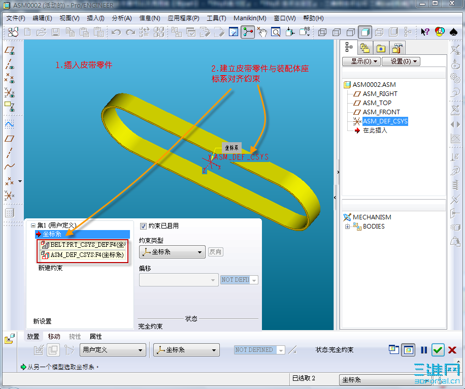Pause the component placement tool

tap(424, 350)
